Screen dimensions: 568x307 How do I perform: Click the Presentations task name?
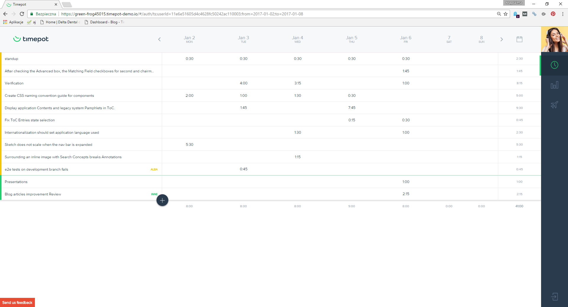coord(16,182)
